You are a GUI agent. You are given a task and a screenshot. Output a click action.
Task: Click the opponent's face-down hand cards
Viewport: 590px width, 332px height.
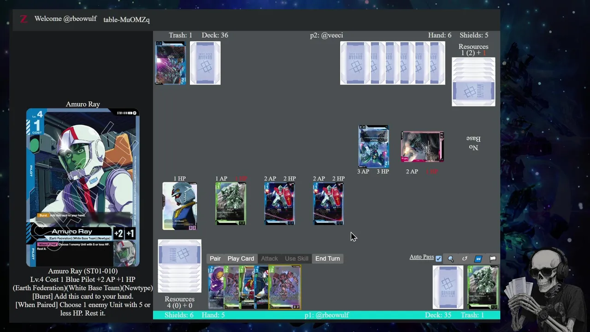[393, 63]
